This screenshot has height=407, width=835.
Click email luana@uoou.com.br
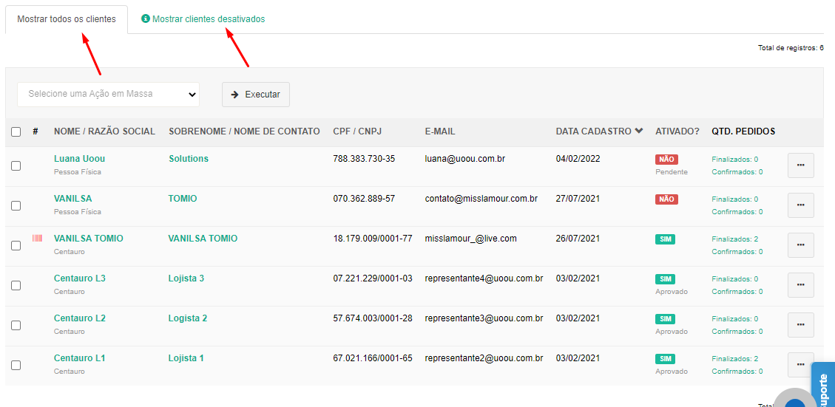pyautogui.click(x=465, y=159)
